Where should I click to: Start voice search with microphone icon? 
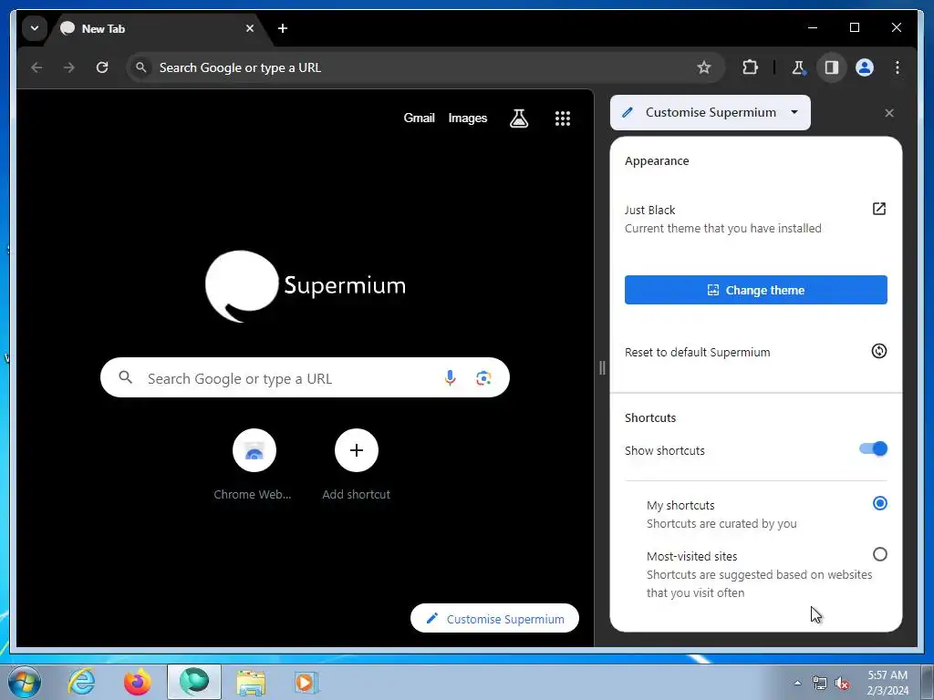point(451,377)
